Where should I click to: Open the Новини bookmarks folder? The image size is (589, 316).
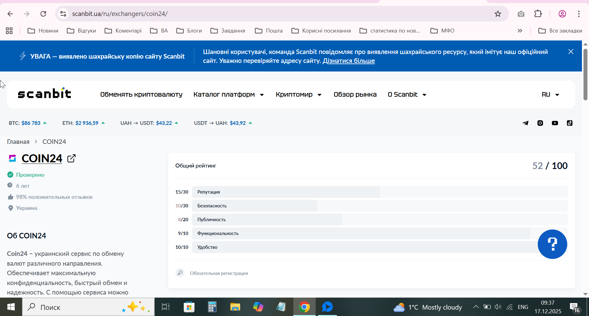[43, 31]
